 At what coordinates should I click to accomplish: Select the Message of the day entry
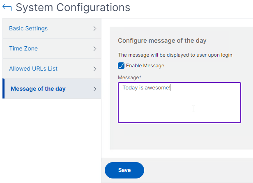pos(52,89)
